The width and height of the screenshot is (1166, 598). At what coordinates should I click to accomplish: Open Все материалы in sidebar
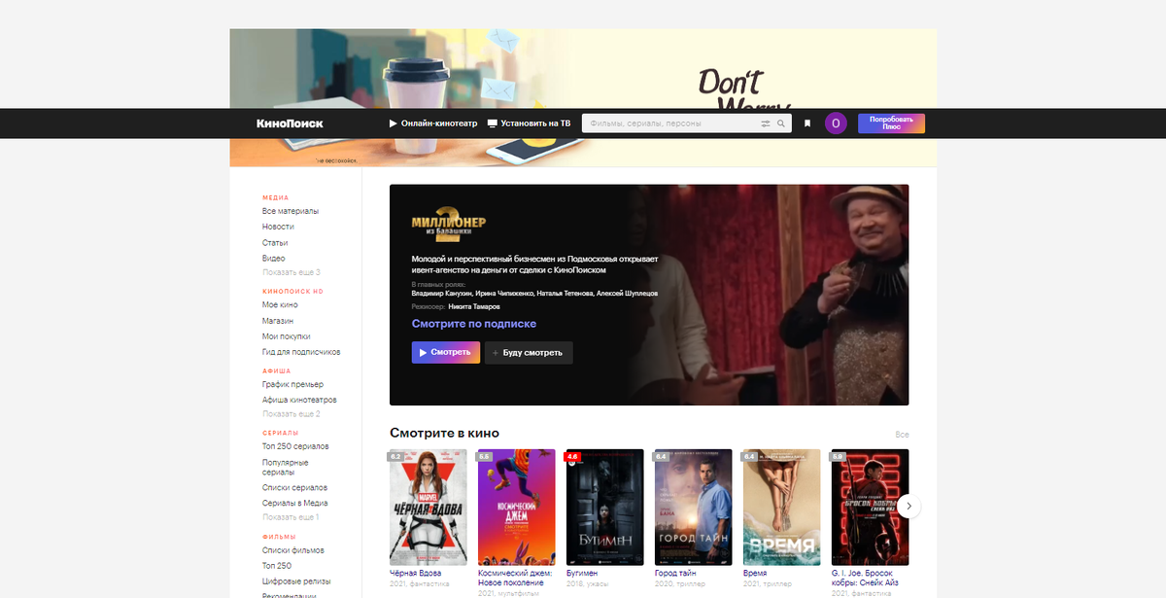[290, 211]
